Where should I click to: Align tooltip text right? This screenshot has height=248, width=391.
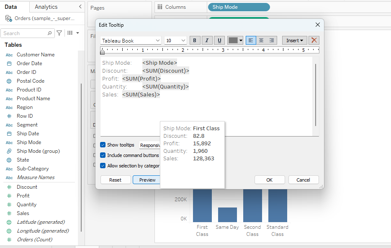[x=272, y=40]
